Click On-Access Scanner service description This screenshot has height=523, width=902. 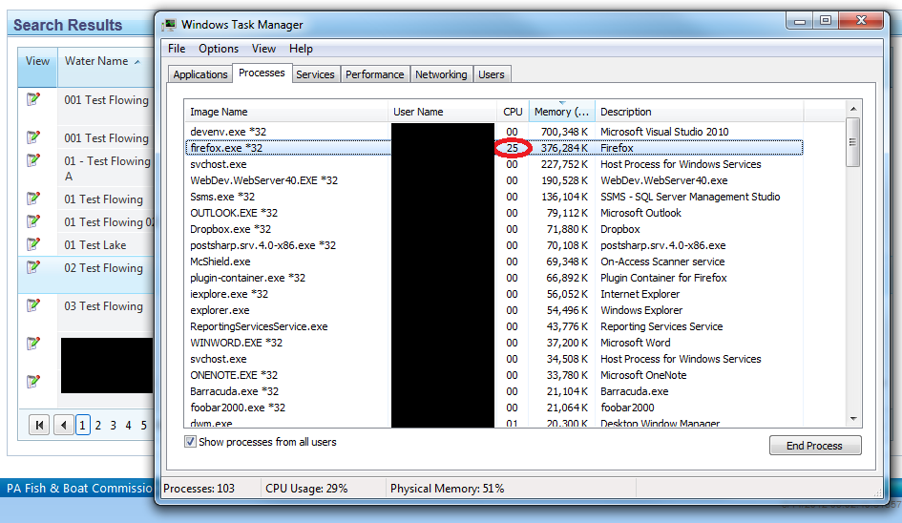click(662, 261)
